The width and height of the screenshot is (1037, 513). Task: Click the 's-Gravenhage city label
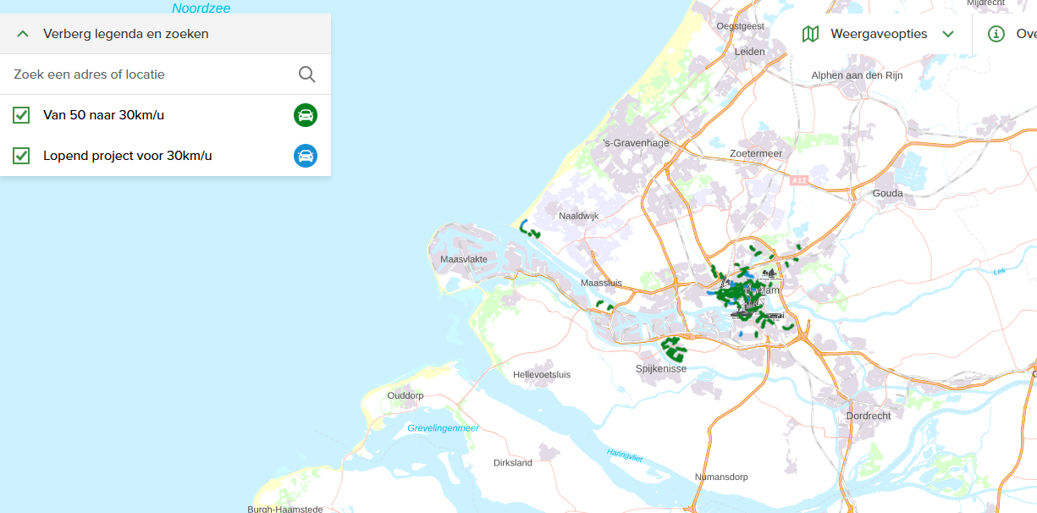click(x=636, y=143)
